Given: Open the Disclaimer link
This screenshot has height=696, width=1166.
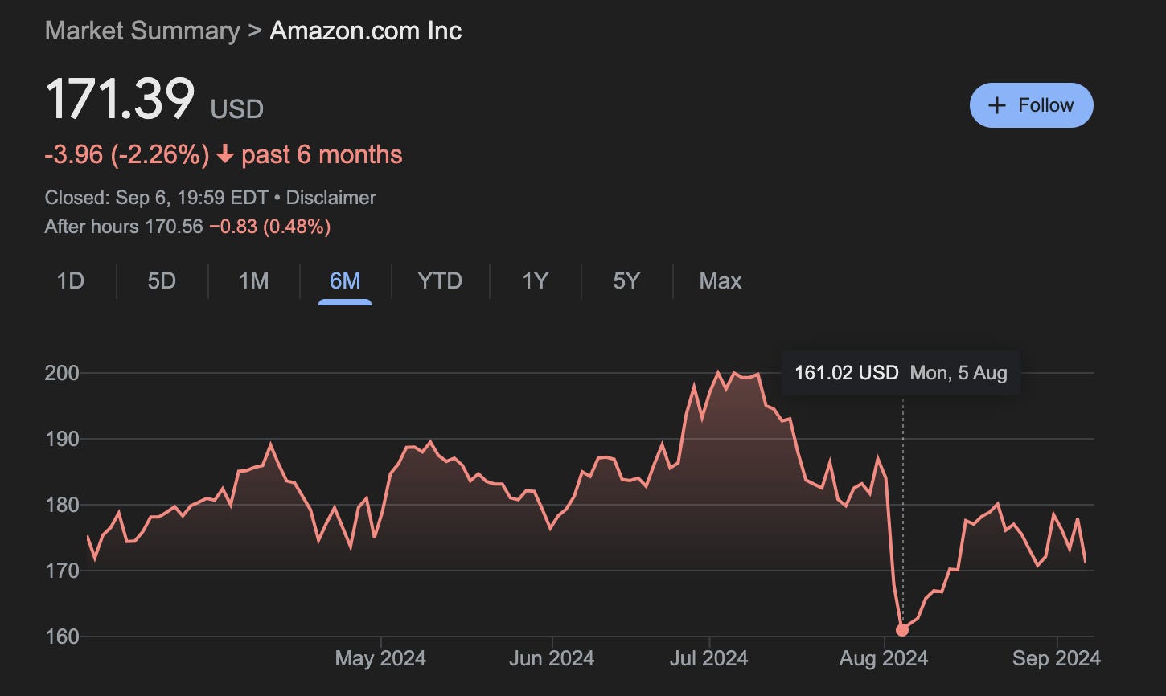Looking at the screenshot, I should point(331,197).
